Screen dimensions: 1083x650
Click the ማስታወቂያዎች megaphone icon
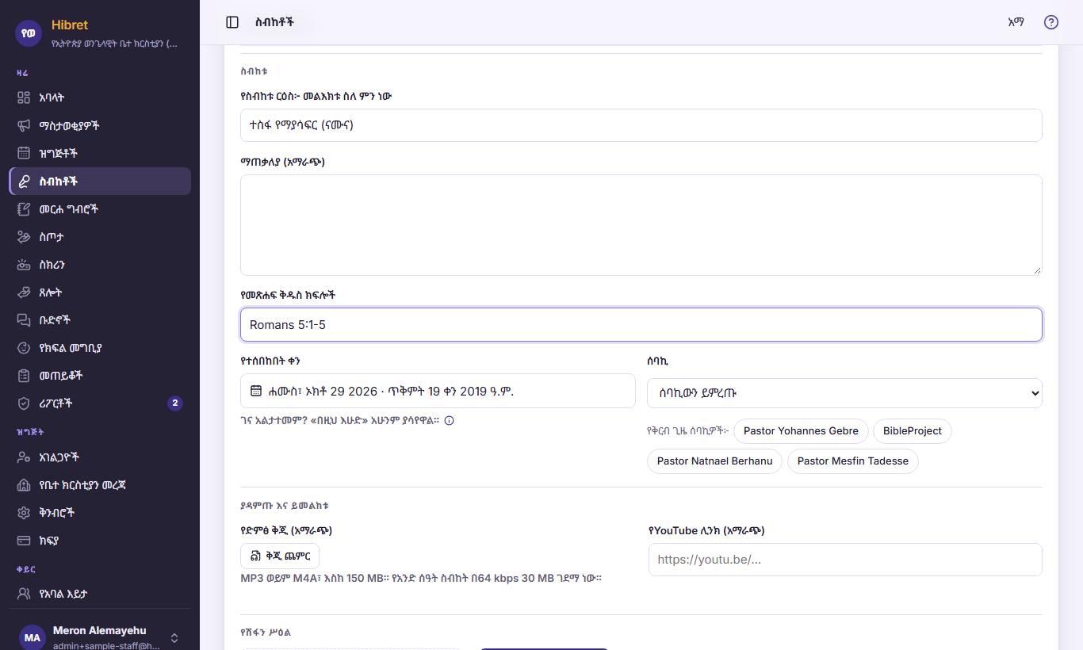click(x=24, y=125)
